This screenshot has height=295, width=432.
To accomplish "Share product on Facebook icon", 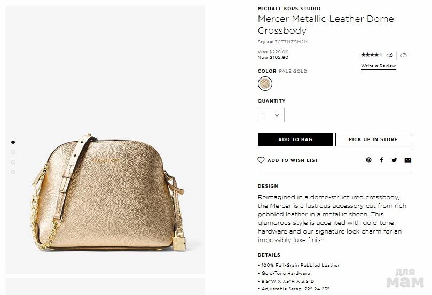I will 382,160.
